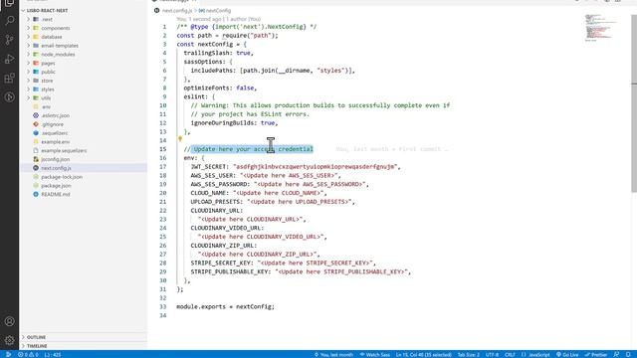Click the Prettier status bar item

click(x=596, y=355)
